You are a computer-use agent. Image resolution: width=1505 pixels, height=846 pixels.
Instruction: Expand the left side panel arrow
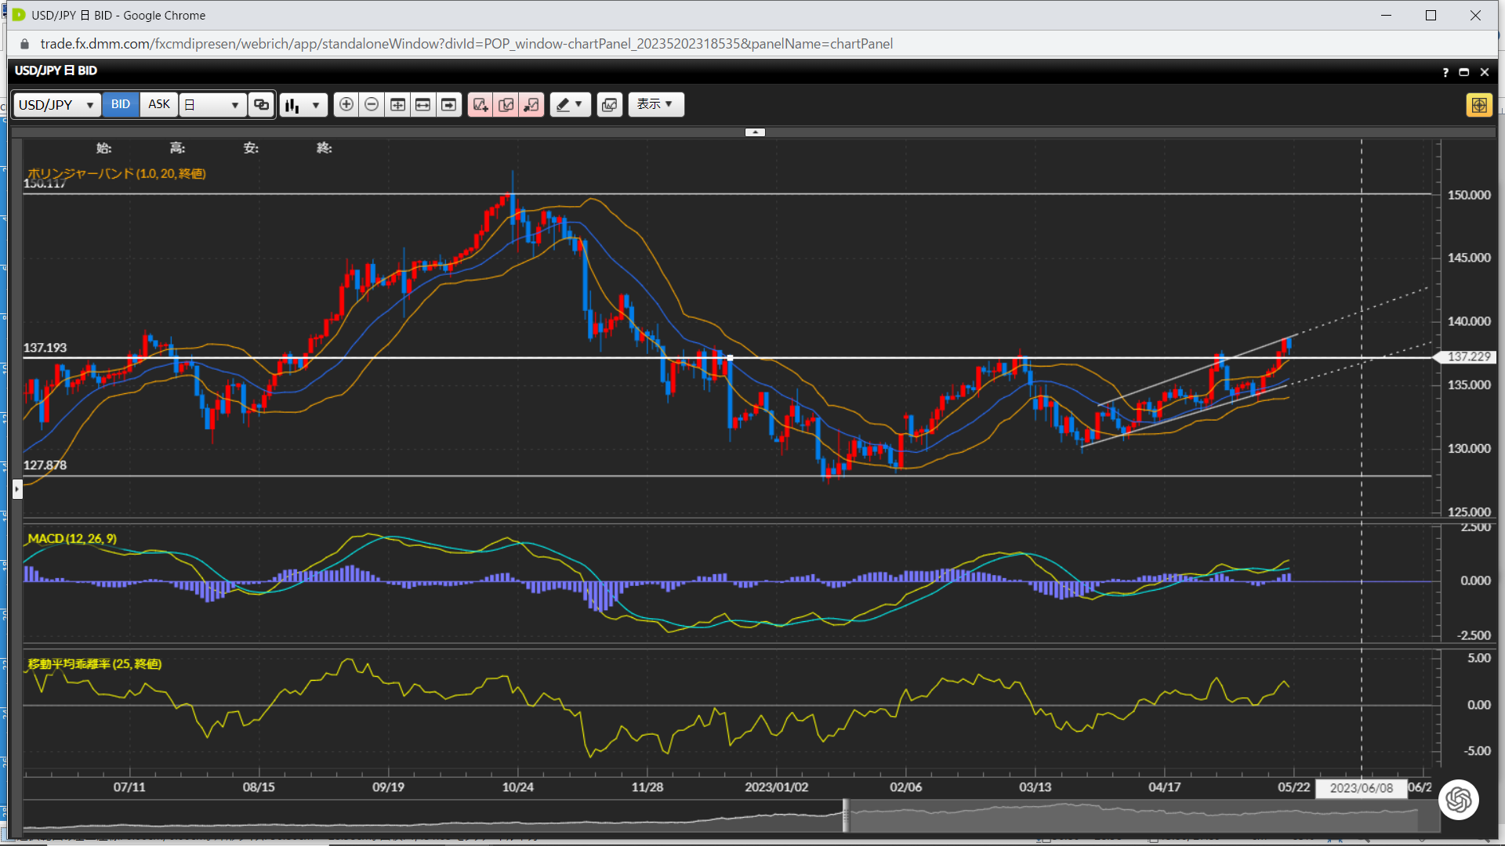[17, 489]
